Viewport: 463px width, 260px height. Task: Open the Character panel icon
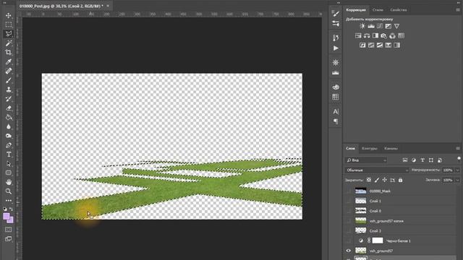[336, 111]
